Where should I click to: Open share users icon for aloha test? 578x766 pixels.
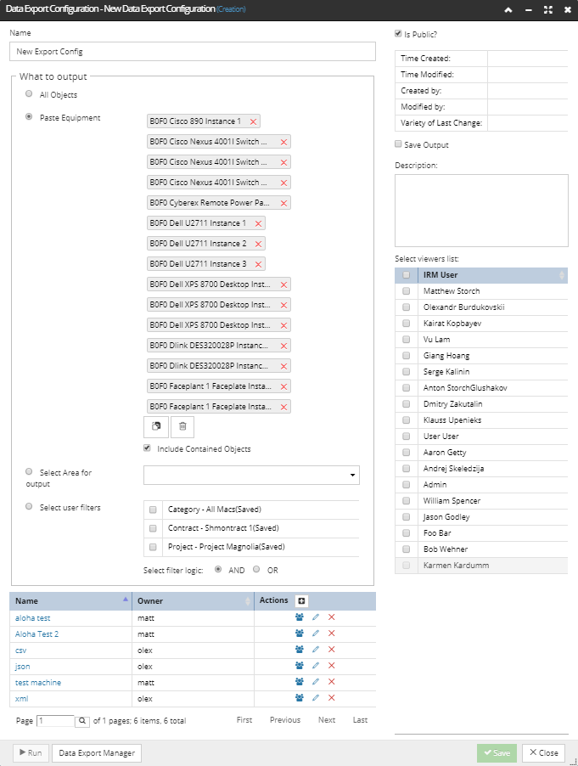tap(300, 617)
